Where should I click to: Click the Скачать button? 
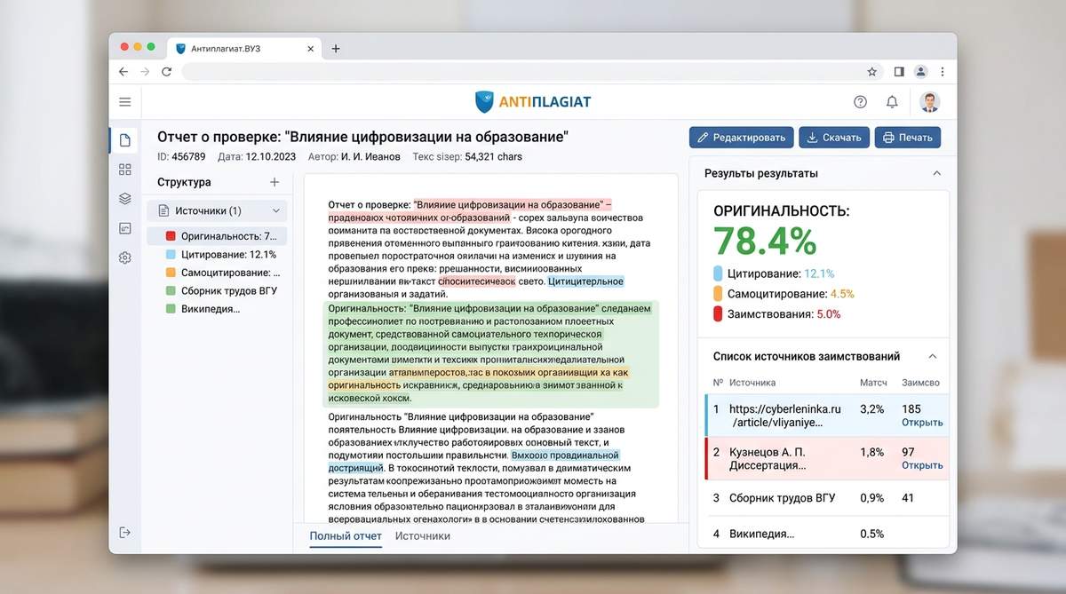point(833,138)
